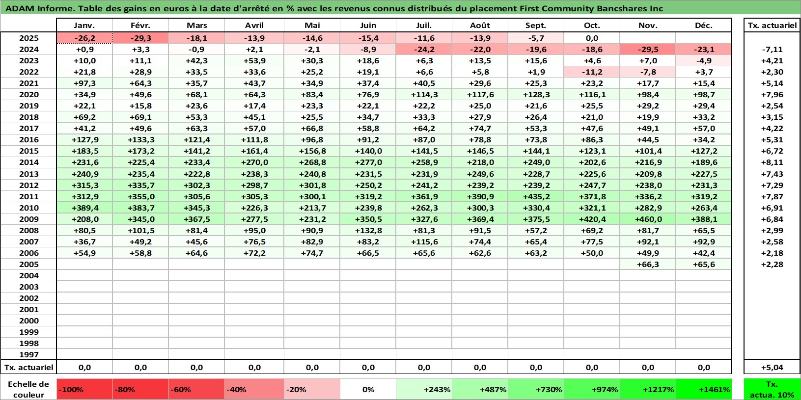Click the Oct. column header
The height and width of the screenshot is (400, 801).
tap(592, 26)
